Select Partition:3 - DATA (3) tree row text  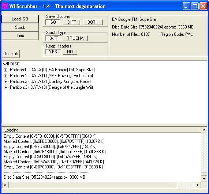[x=51, y=87]
